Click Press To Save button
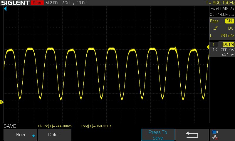Viewport: 235px width, 141px height. point(158,135)
